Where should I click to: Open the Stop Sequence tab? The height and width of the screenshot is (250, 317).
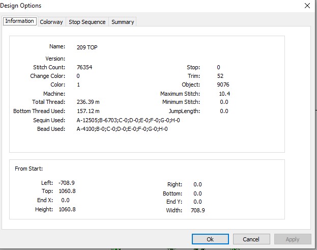(87, 22)
